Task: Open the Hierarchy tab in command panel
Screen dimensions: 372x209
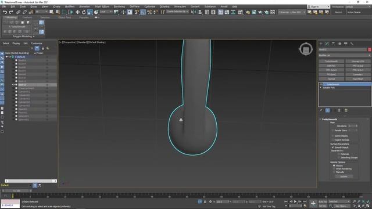Action: [x=333, y=44]
